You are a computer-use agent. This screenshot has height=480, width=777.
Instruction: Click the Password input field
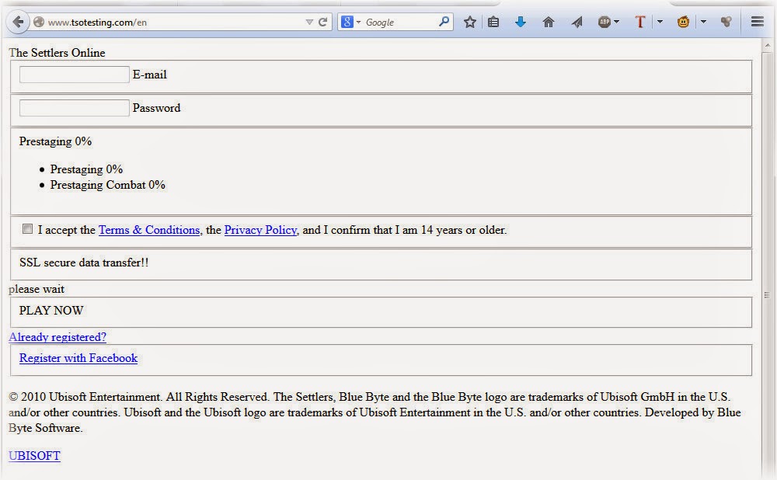pos(75,108)
